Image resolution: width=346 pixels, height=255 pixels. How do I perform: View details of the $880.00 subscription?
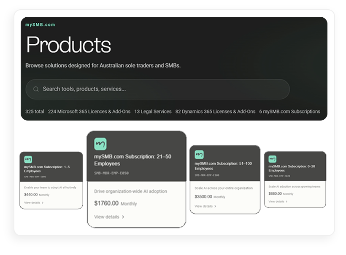coord(278,201)
